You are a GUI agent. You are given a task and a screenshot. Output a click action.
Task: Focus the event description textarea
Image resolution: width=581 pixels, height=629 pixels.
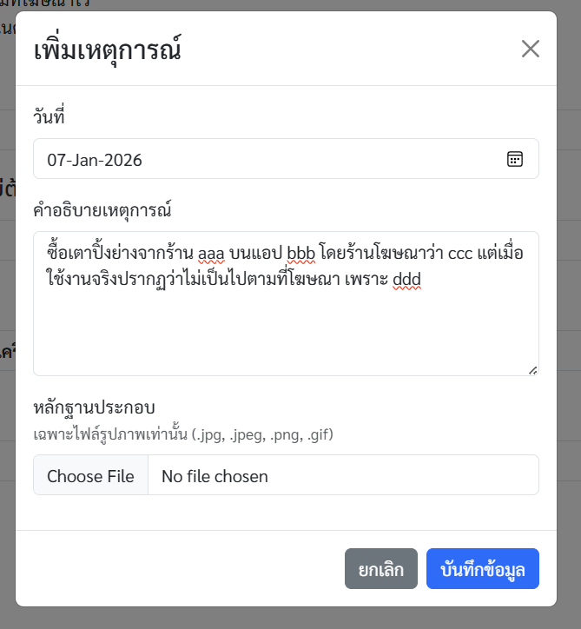pos(286,330)
